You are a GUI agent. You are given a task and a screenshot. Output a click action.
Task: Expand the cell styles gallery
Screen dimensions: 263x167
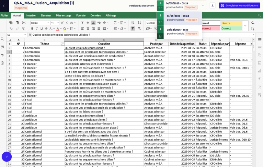[x=245, y=26]
